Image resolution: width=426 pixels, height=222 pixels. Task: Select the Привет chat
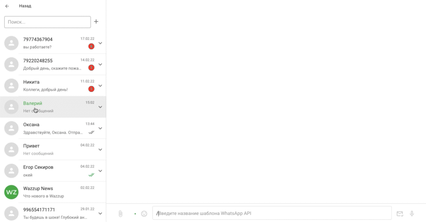click(53, 150)
